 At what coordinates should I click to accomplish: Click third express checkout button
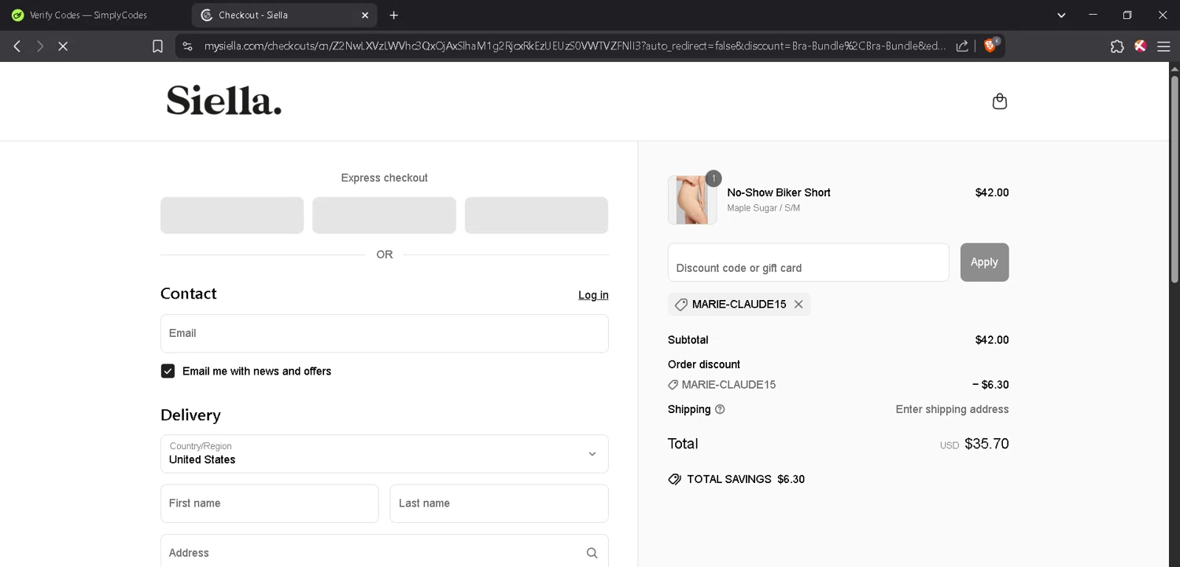(x=537, y=215)
